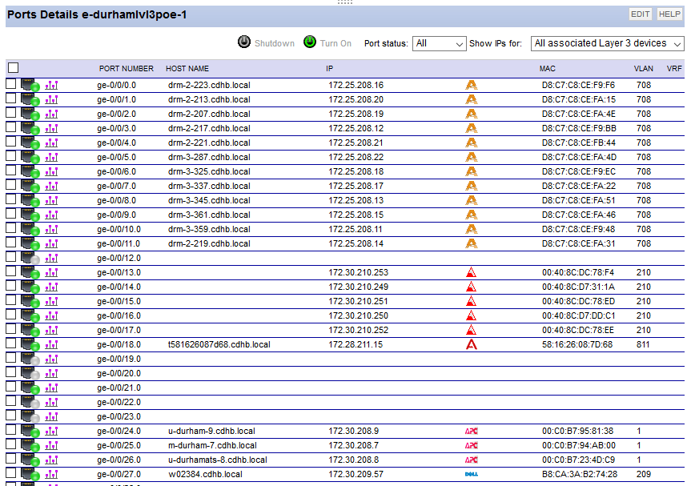Click APC vendor icon for u-durhamats-8.cdhb.local
Viewport: 691px width, 486px height.
[471, 460]
